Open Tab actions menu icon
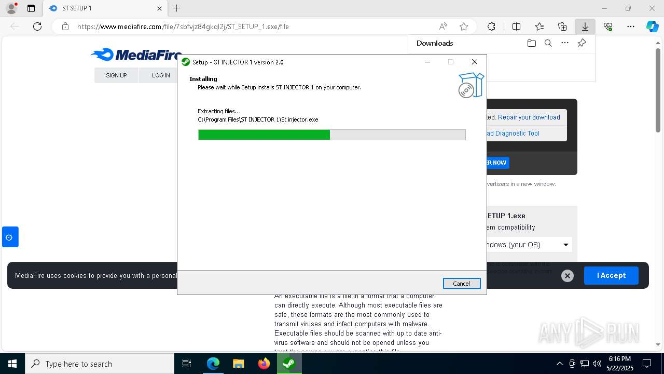Screen dimensions: 664x374 coord(31,8)
